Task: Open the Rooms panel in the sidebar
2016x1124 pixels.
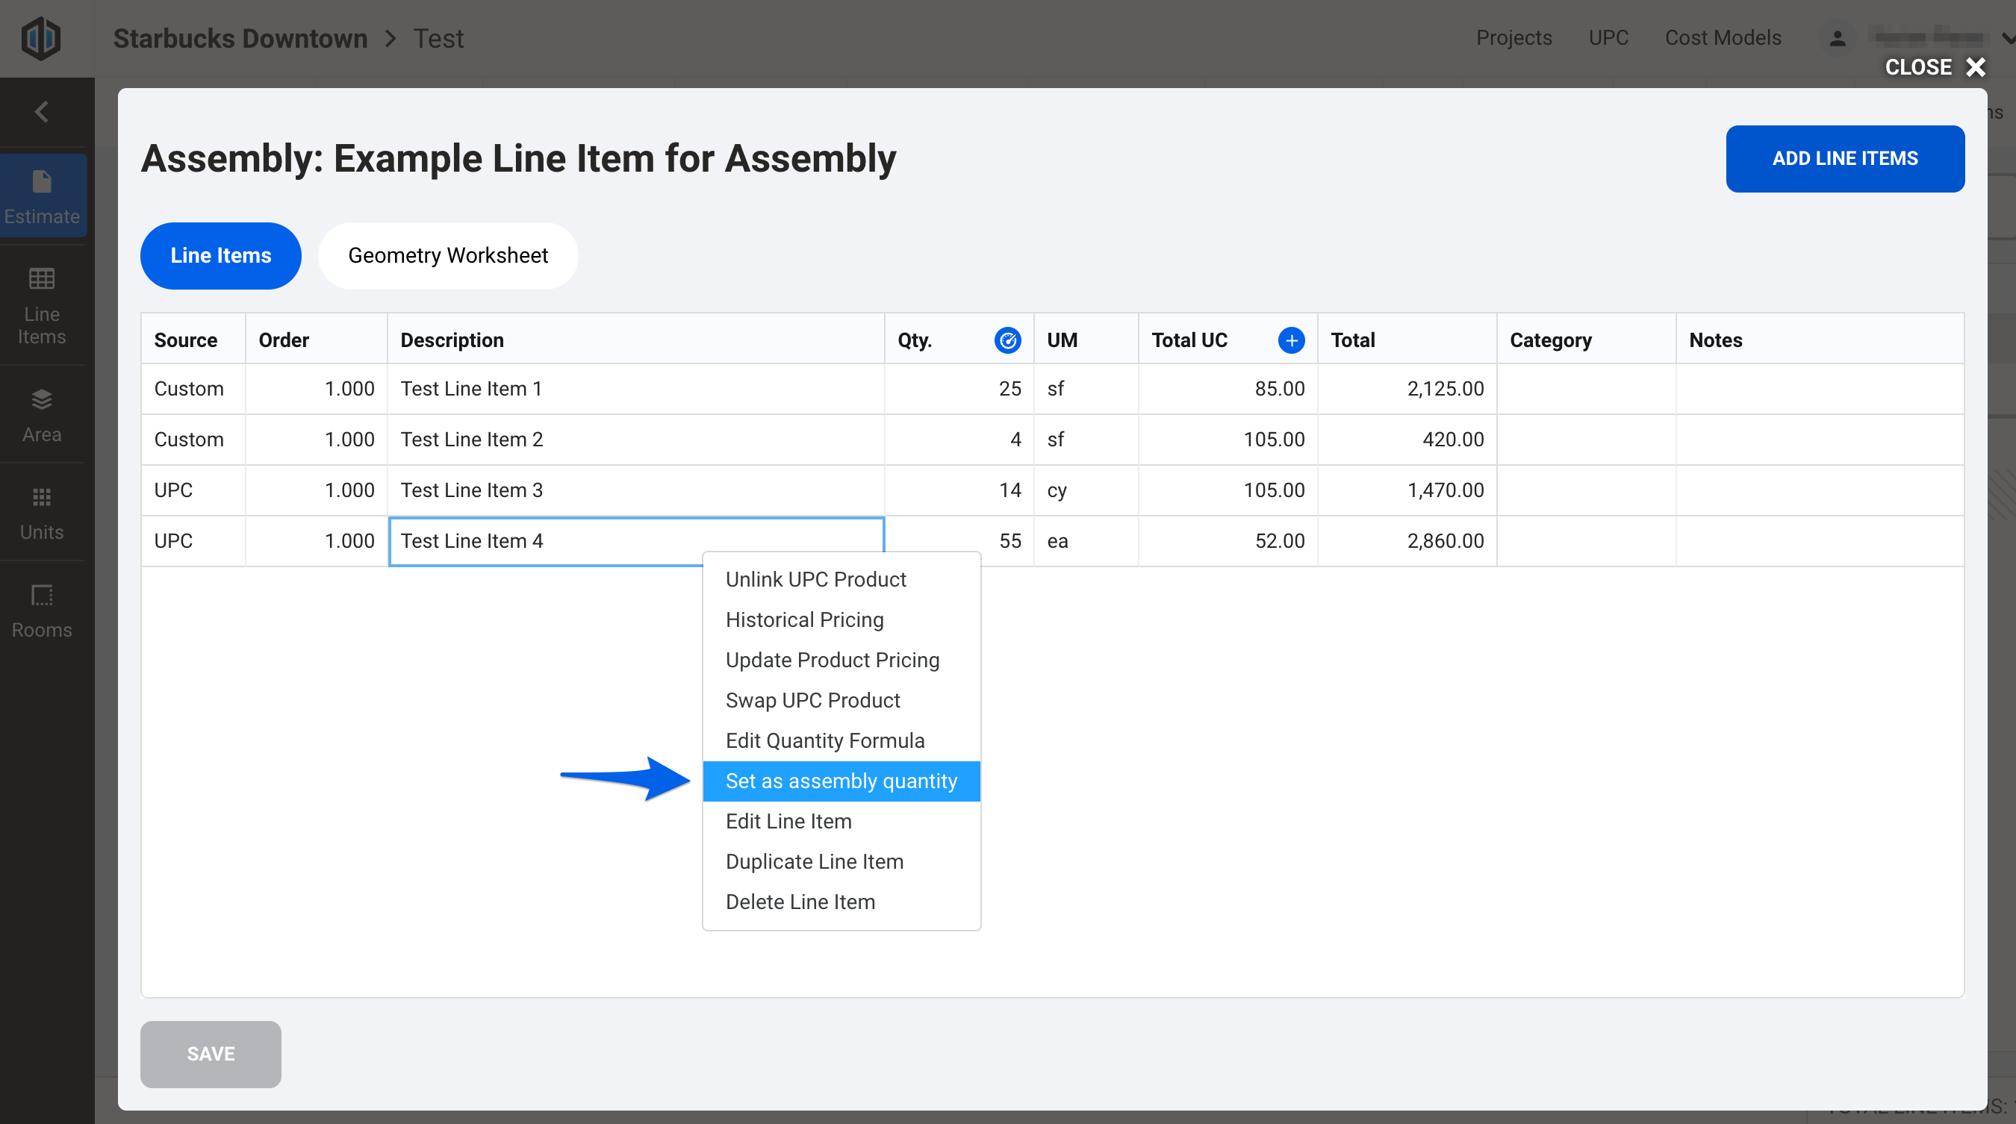Action: click(x=43, y=610)
